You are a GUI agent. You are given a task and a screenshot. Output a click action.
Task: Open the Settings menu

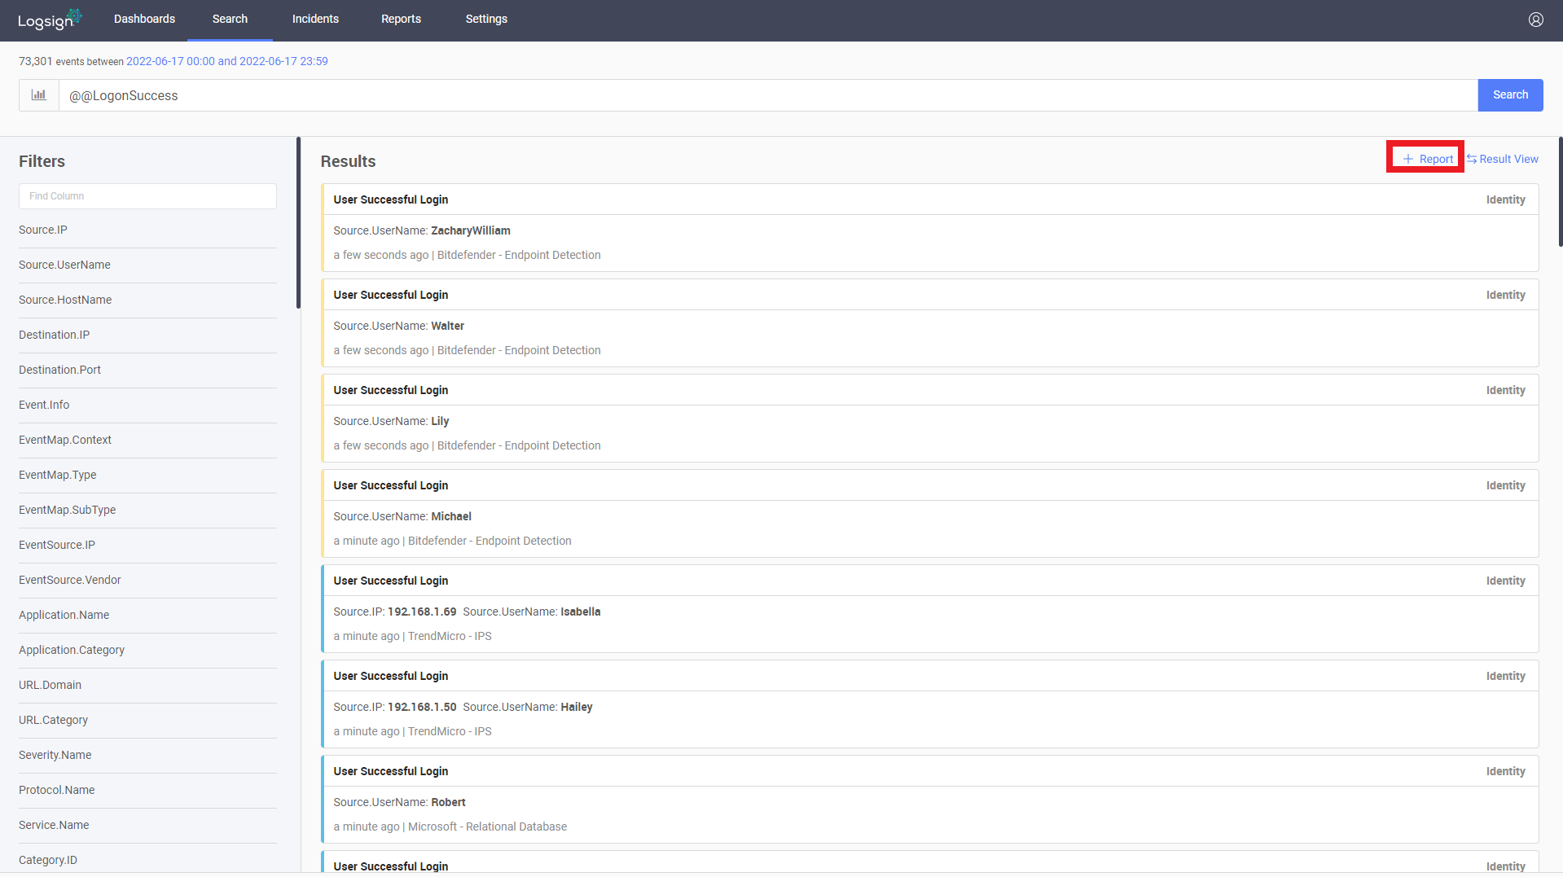click(486, 19)
